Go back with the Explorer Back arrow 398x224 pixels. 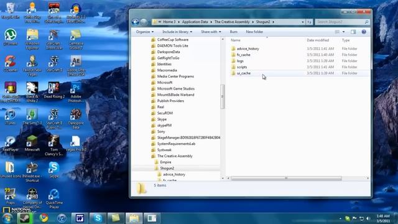click(x=136, y=22)
